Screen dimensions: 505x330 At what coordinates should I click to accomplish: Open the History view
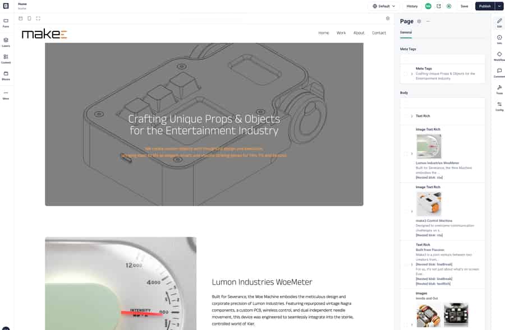pos(412,6)
